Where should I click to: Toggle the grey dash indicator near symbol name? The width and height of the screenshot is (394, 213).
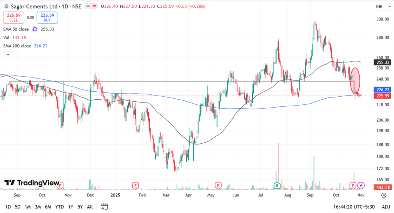tap(87, 7)
